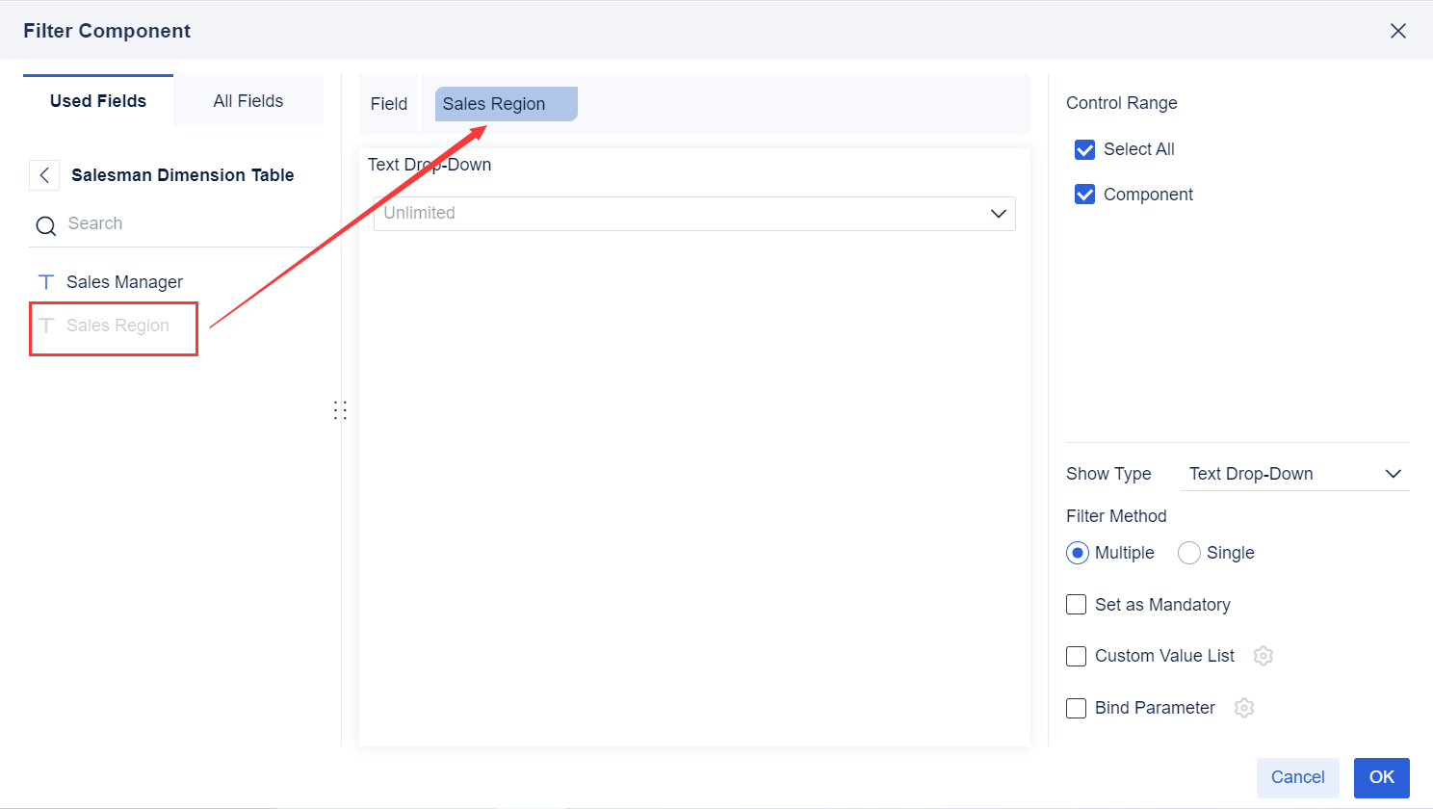Image resolution: width=1433 pixels, height=809 pixels.
Task: Click the X to close Filter Component dialog
Action: coord(1397,30)
